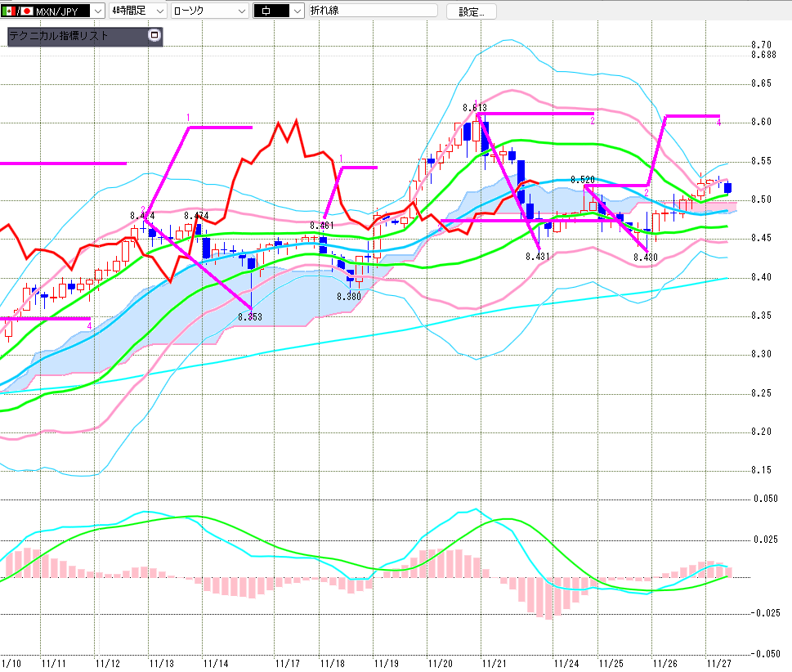Expand the テクニカル指標リスト panel via its square icon
This screenshot has height=672, width=792.
pyautogui.click(x=154, y=36)
